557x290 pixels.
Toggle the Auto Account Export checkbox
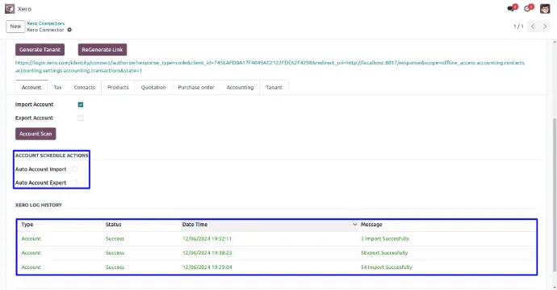pyautogui.click(x=74, y=183)
